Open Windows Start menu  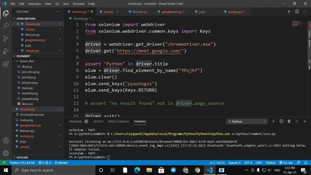pos(6,170)
